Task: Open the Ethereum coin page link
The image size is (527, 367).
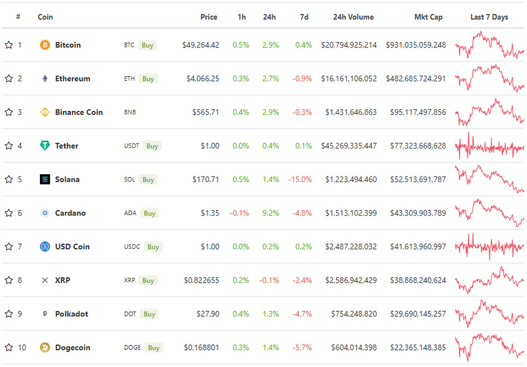Action: (72, 79)
